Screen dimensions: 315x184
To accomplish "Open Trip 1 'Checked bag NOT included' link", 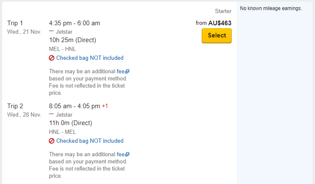I will 90,58.
